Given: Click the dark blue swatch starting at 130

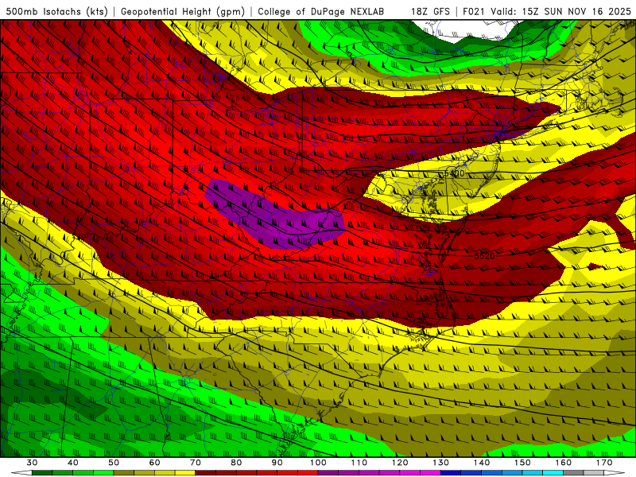Looking at the screenshot, I should 451,472.
